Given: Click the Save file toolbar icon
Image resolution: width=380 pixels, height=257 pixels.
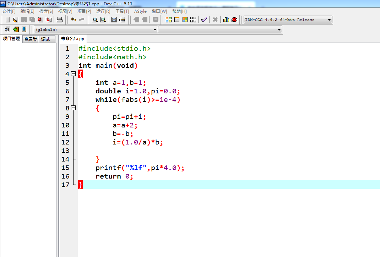Looking at the screenshot, I should tap(24, 20).
